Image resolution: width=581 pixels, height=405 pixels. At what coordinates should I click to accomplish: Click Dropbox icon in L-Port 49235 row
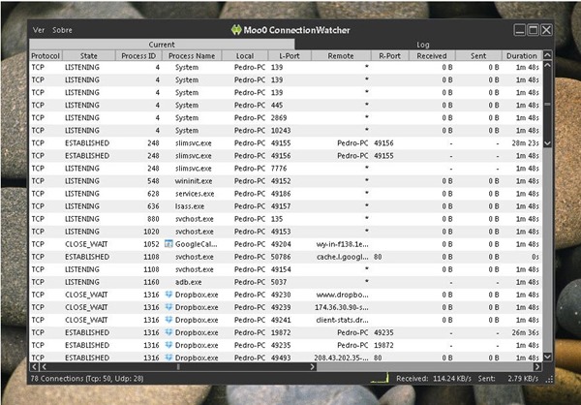pos(168,345)
